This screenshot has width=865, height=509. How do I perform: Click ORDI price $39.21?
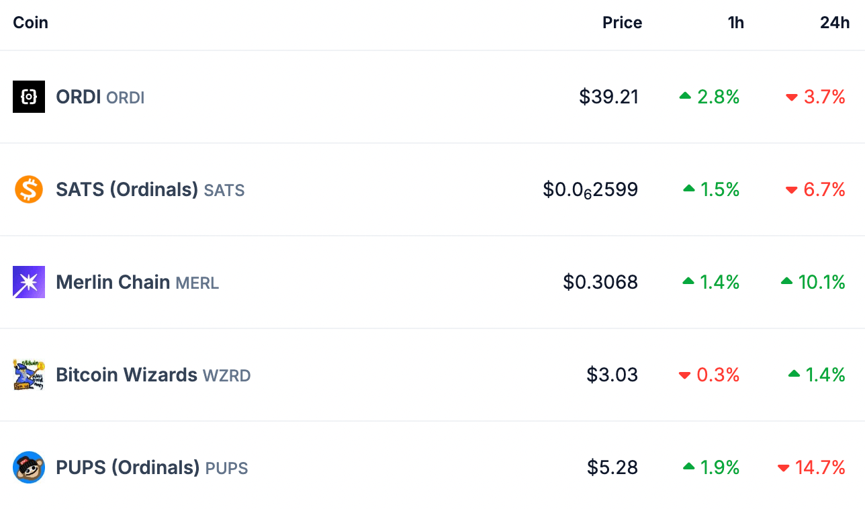[608, 97]
